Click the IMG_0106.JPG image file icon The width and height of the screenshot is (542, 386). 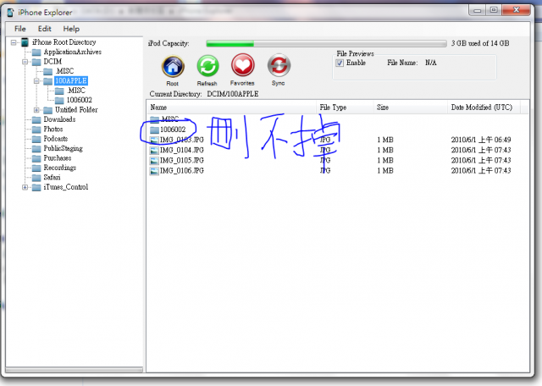coord(154,171)
